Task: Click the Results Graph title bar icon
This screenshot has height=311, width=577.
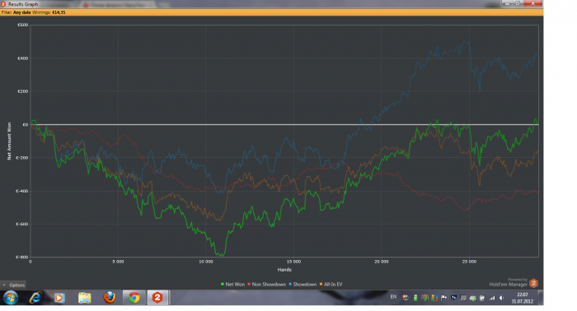Action: coord(3,4)
